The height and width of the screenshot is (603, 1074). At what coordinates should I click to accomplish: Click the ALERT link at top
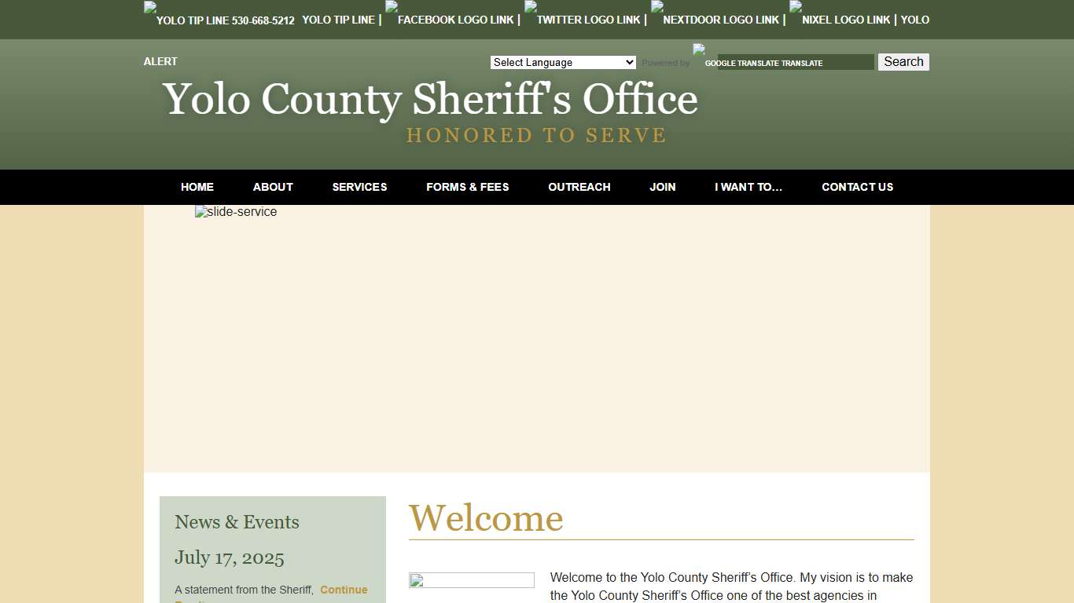tap(160, 61)
